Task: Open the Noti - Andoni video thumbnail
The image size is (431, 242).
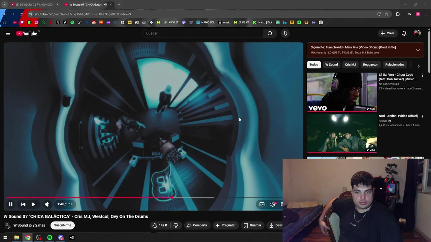Action: (342, 133)
